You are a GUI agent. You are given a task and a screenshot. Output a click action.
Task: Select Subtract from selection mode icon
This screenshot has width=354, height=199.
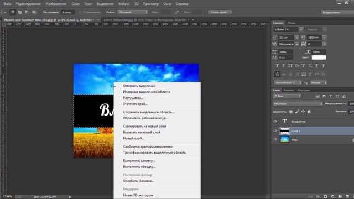(x=27, y=12)
